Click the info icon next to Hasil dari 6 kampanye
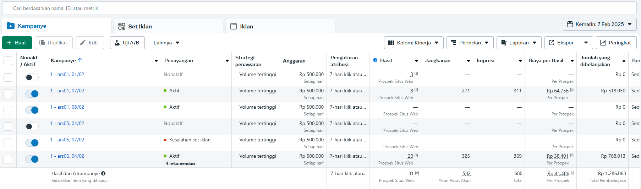 click(x=103, y=173)
